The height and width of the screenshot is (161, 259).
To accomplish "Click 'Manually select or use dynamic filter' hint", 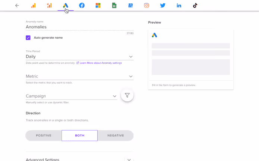I will (47, 102).
